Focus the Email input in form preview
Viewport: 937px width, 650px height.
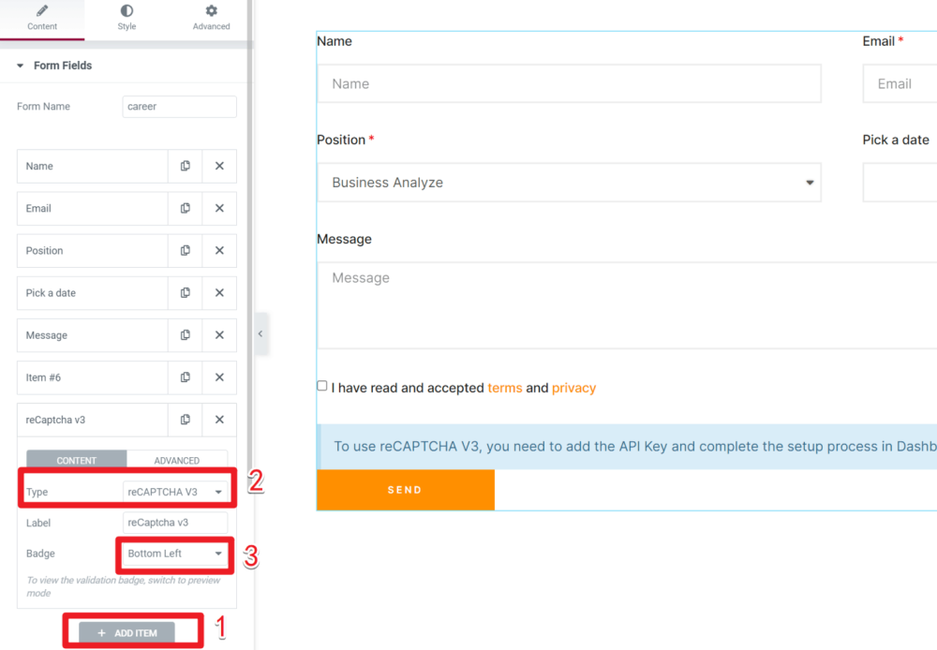click(x=900, y=83)
